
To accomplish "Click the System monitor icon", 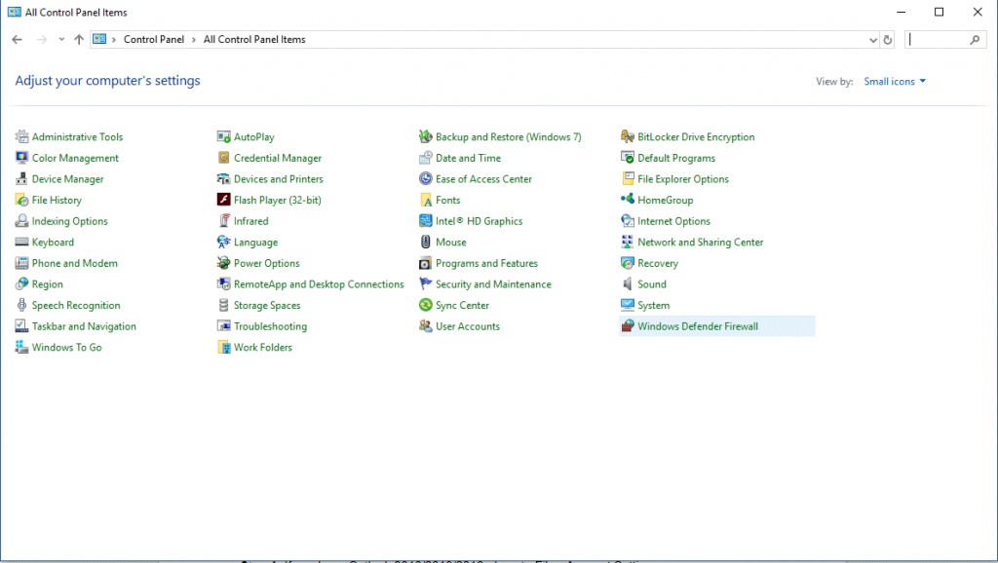I will click(627, 305).
